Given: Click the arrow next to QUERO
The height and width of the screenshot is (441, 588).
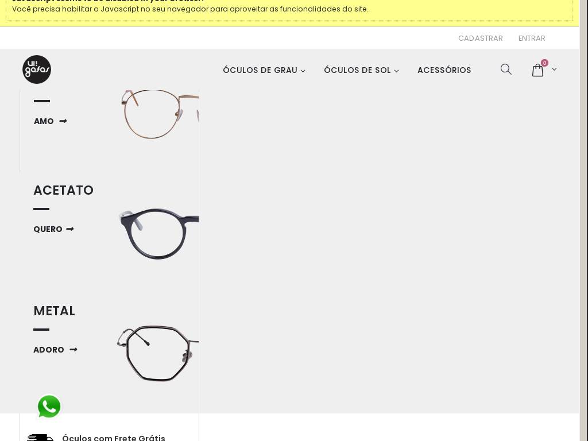Looking at the screenshot, I should point(70,229).
